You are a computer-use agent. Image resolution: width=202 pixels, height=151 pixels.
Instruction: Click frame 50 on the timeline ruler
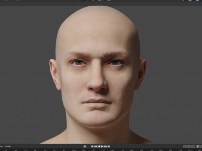(25, 150)
